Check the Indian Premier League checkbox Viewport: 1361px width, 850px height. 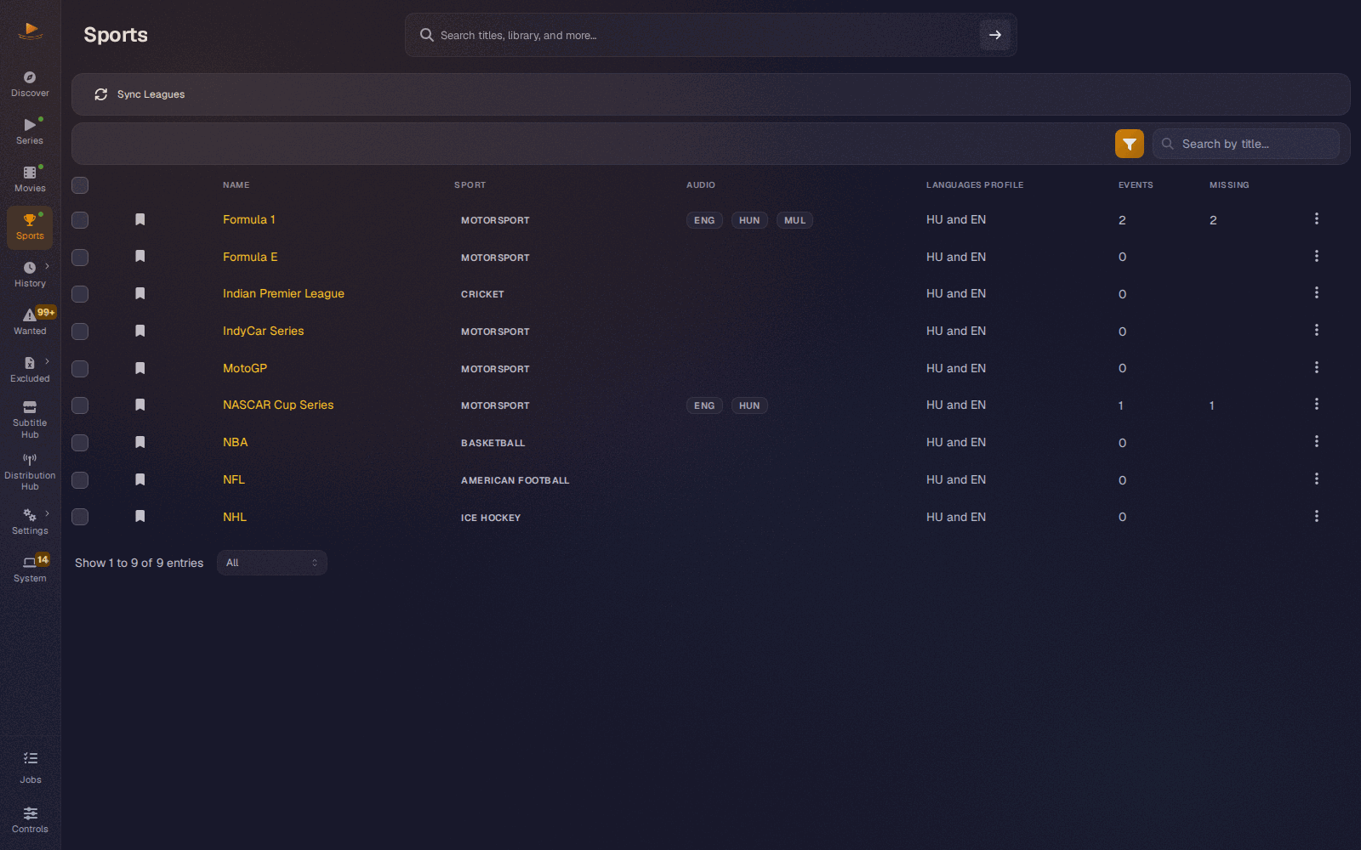pyautogui.click(x=80, y=294)
